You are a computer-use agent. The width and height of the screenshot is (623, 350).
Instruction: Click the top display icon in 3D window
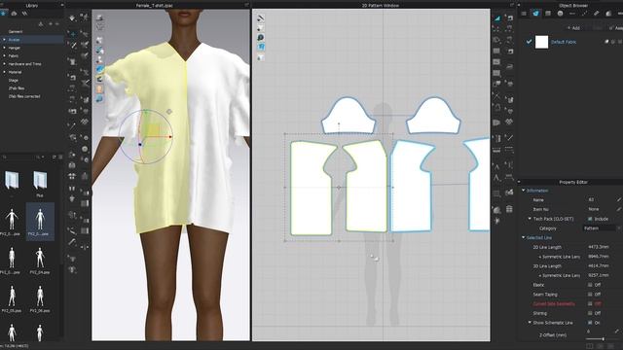point(99,17)
